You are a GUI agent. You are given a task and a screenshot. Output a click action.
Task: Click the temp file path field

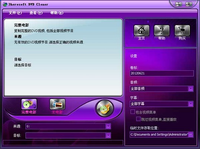coord(159,134)
